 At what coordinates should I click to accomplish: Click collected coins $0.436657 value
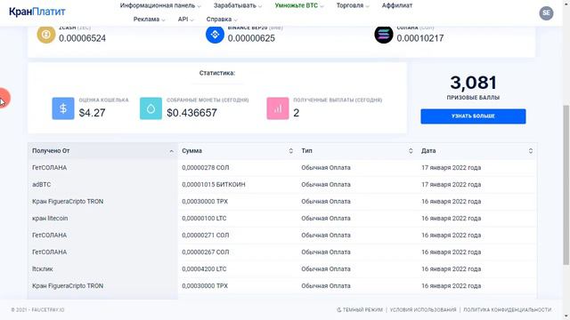click(x=191, y=113)
